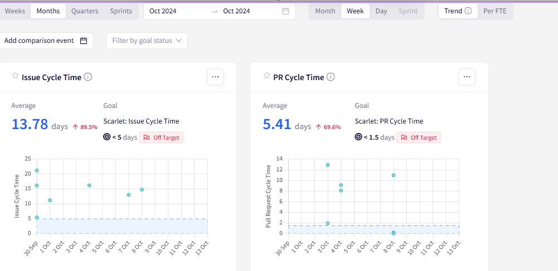
Task: Click Off Target badge for Issue Cycle Time
Action: pyautogui.click(x=161, y=137)
